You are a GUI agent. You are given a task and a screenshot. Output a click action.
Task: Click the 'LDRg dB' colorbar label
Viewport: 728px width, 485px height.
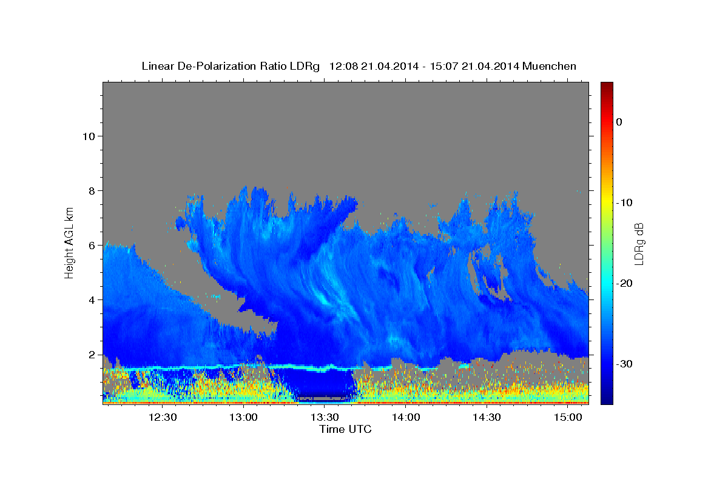tap(639, 243)
